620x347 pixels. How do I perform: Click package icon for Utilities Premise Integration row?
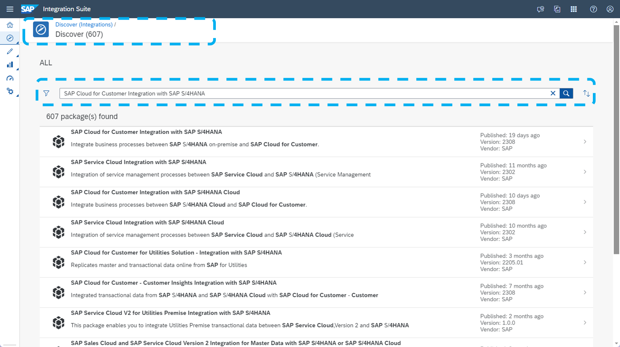click(59, 323)
